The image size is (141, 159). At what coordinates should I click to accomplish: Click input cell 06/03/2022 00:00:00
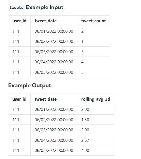pyautogui.click(x=54, y=52)
